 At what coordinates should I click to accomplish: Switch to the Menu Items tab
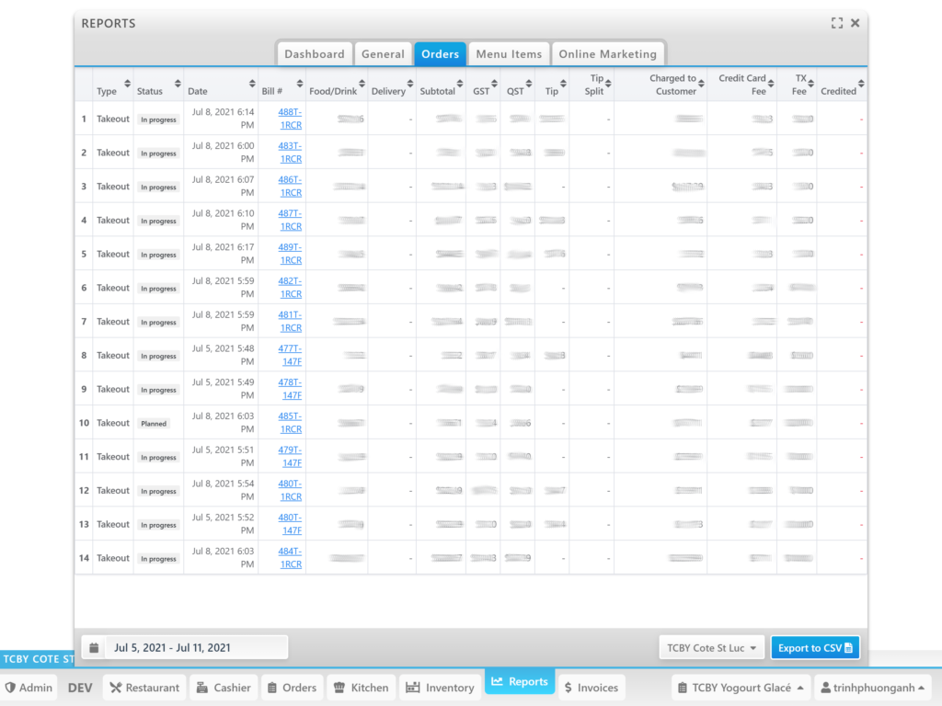[509, 54]
